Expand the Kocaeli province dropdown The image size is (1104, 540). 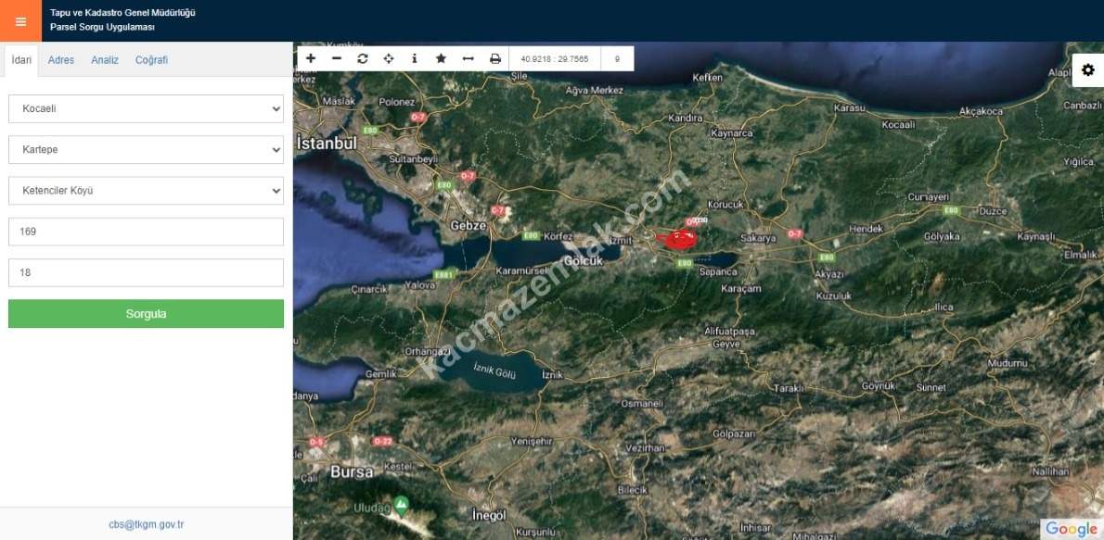coord(146,108)
